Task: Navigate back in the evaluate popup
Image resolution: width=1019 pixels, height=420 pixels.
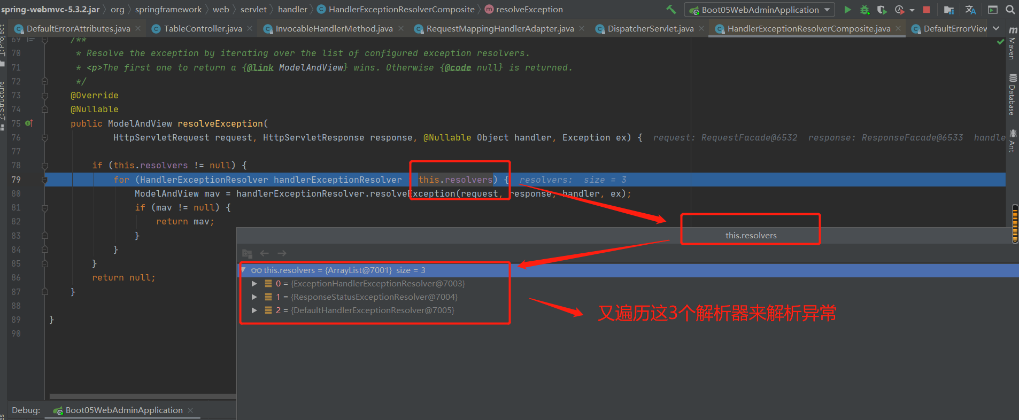Action: pyautogui.click(x=264, y=253)
